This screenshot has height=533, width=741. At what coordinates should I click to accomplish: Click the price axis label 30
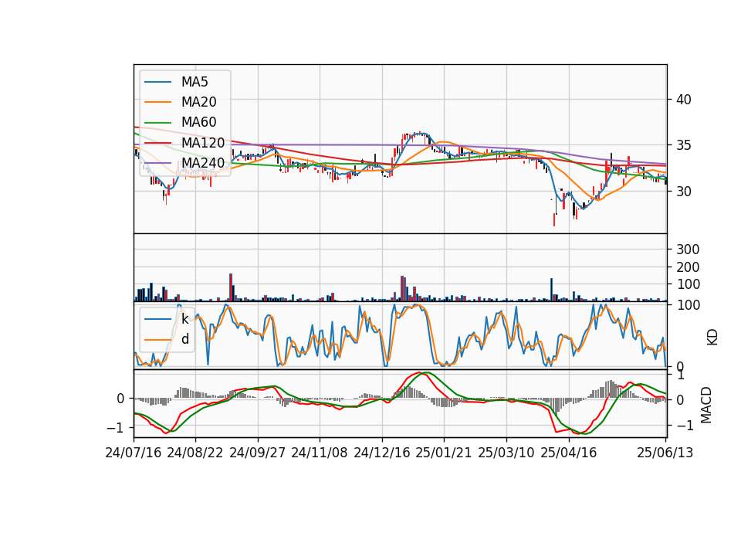tap(684, 192)
